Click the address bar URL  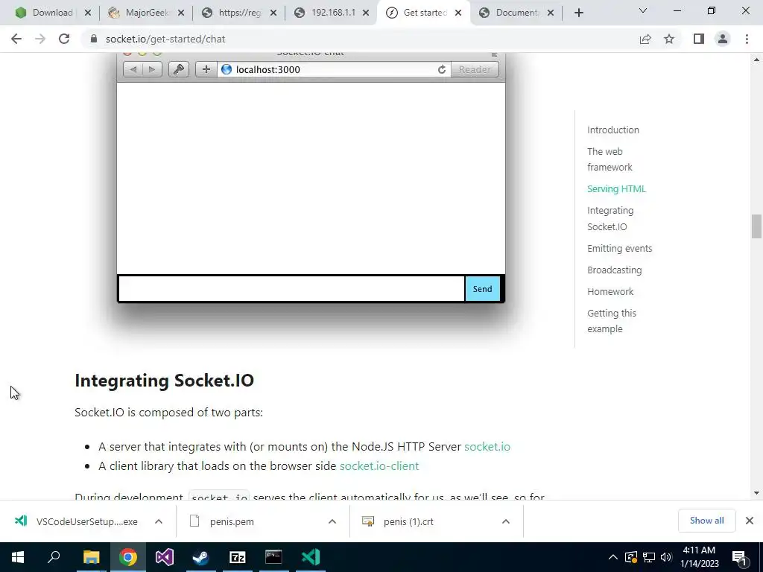pyautogui.click(x=165, y=39)
